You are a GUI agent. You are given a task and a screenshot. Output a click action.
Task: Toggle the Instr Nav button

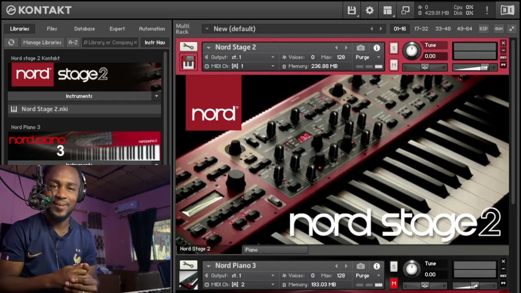(155, 42)
